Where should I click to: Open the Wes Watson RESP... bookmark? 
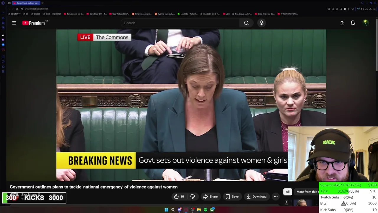(120, 14)
